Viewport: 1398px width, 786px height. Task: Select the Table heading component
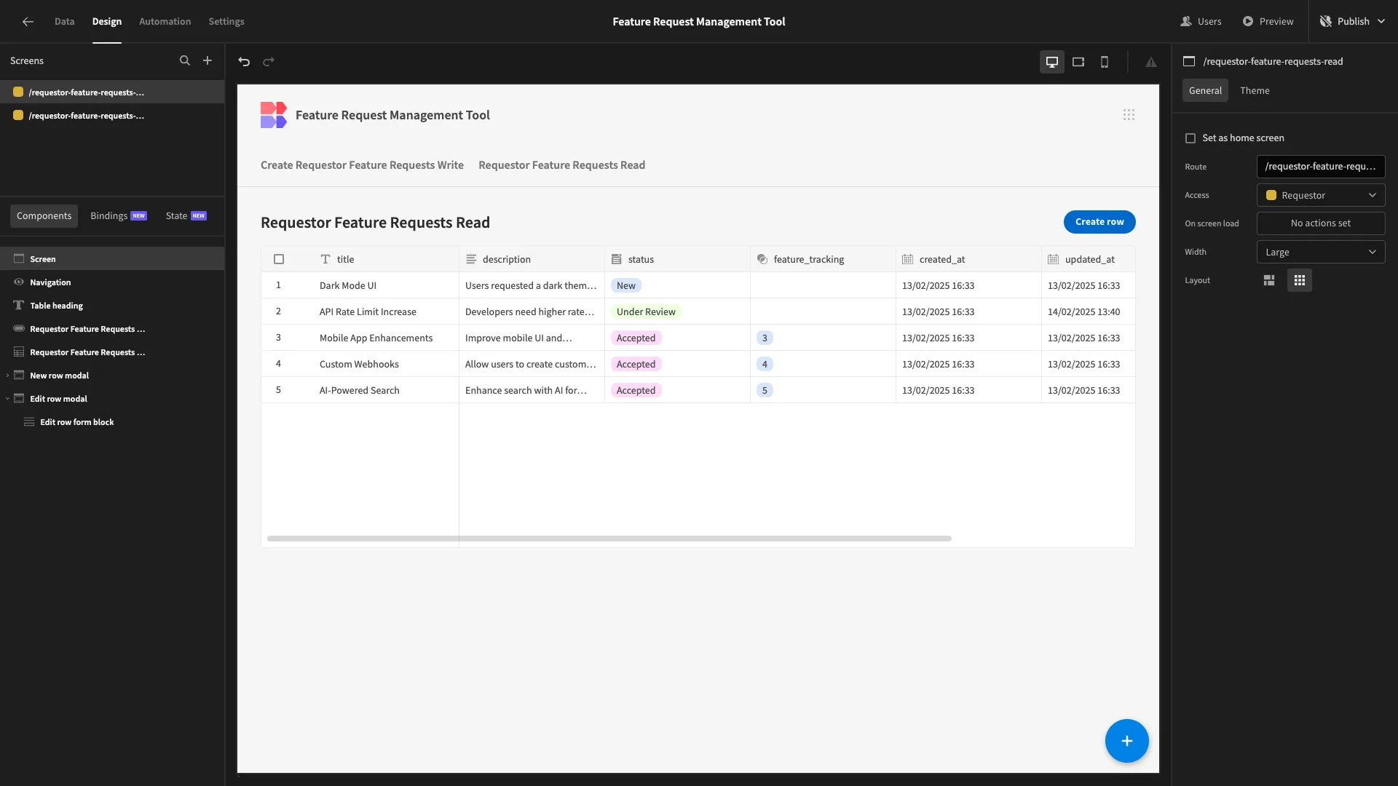(x=112, y=306)
